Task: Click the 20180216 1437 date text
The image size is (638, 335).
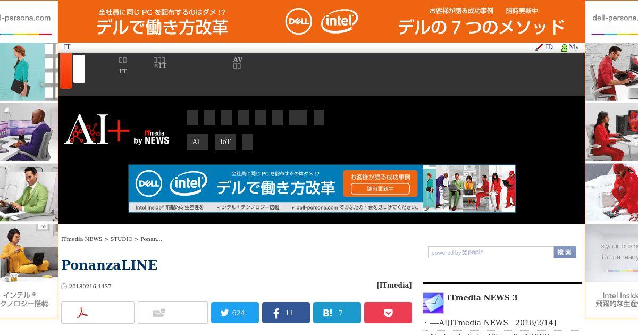Action: tap(90, 286)
